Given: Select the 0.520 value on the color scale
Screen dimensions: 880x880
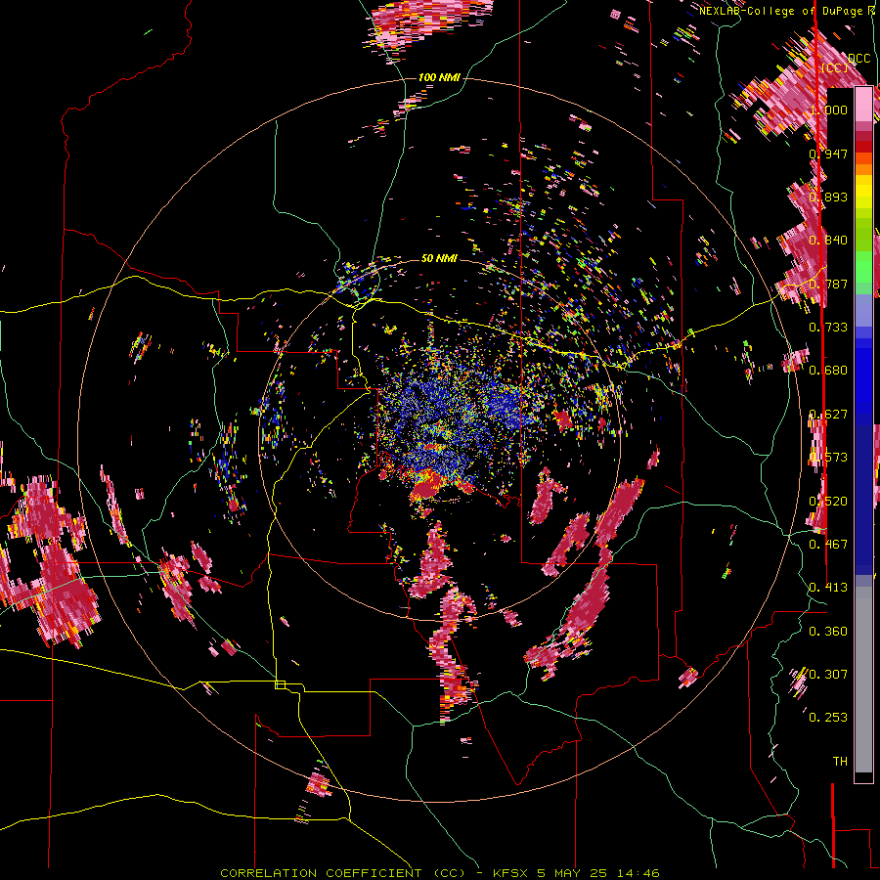Looking at the screenshot, I should 828,502.
